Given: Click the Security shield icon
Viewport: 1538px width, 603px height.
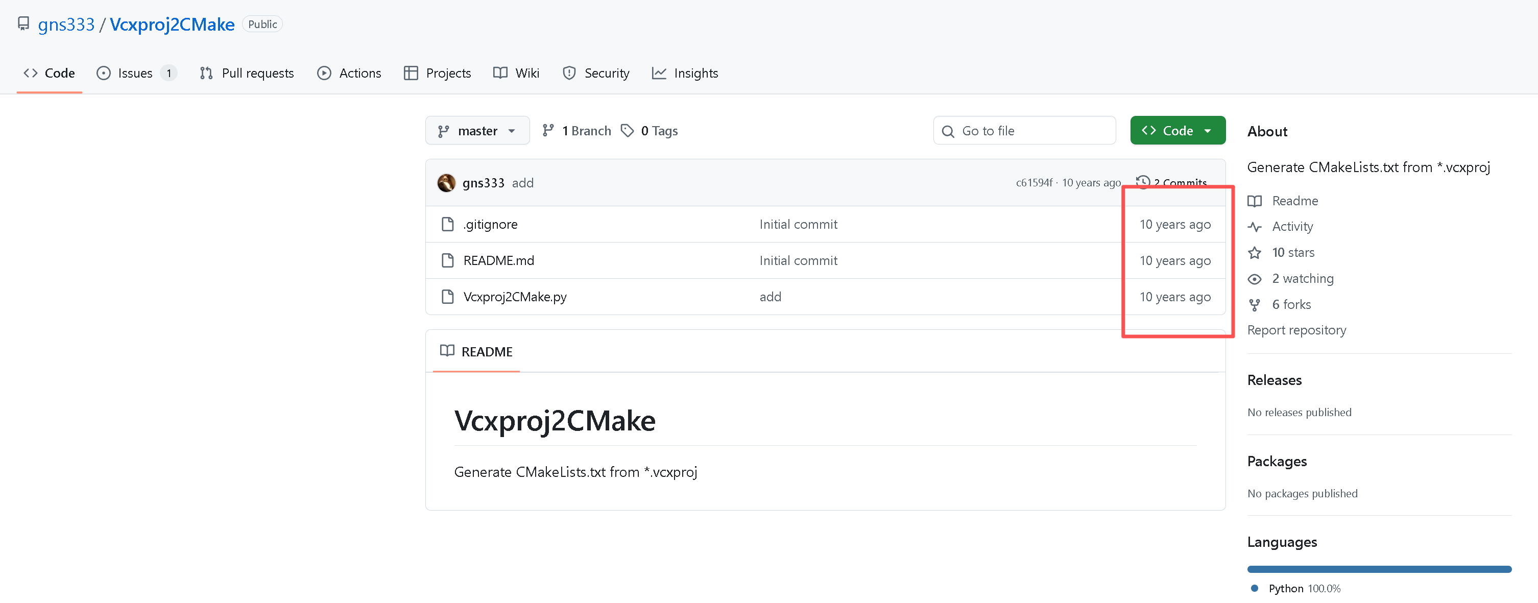Looking at the screenshot, I should [569, 73].
